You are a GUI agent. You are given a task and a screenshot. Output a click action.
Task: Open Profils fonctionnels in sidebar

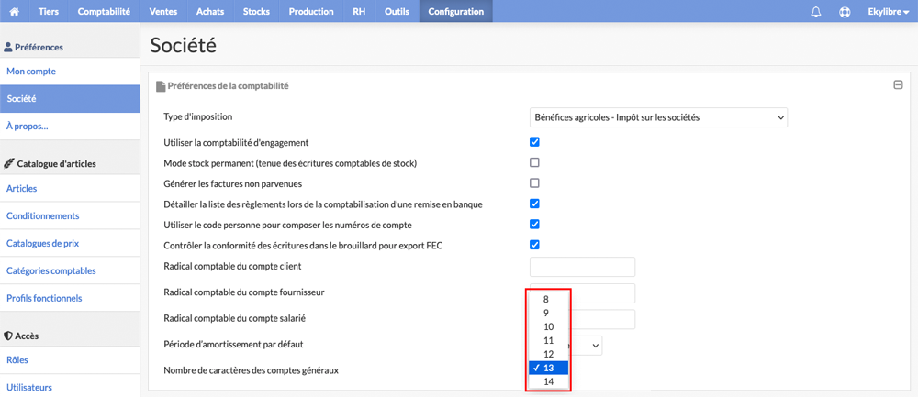click(70, 298)
